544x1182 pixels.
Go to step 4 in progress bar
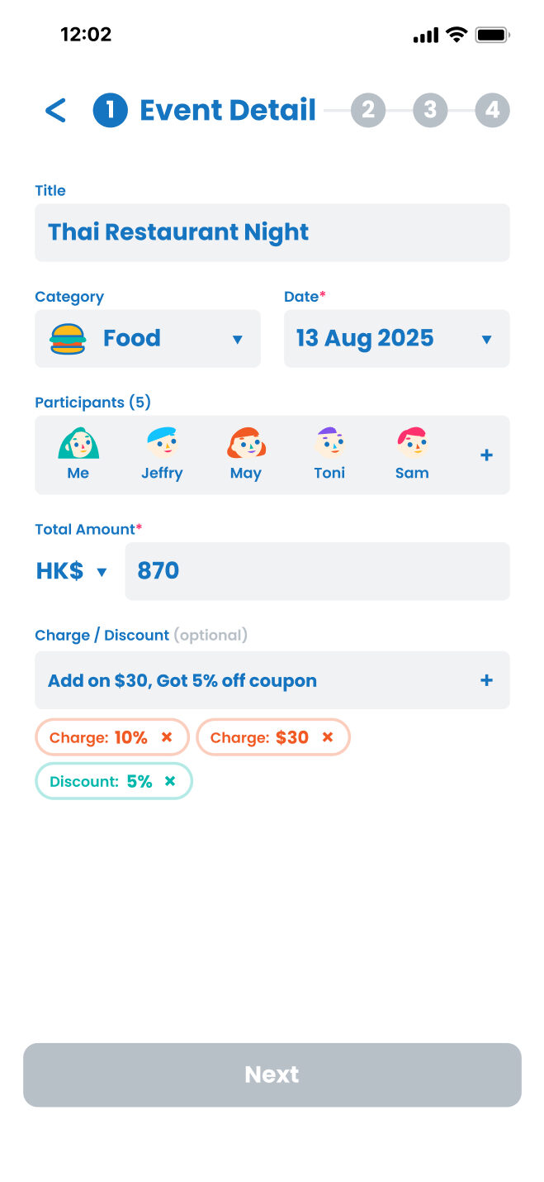point(492,111)
